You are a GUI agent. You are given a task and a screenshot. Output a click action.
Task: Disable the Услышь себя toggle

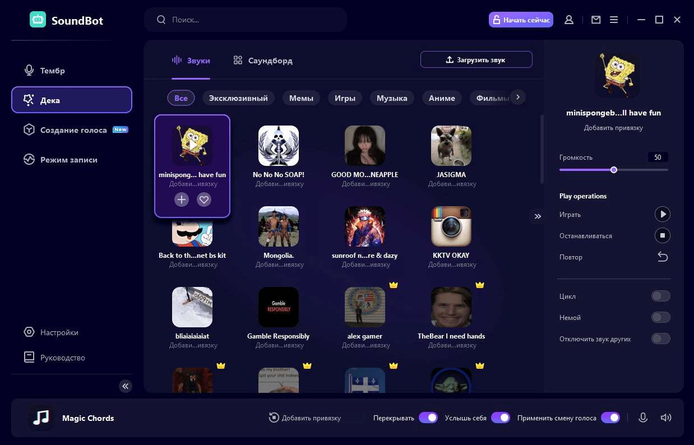[x=500, y=418]
